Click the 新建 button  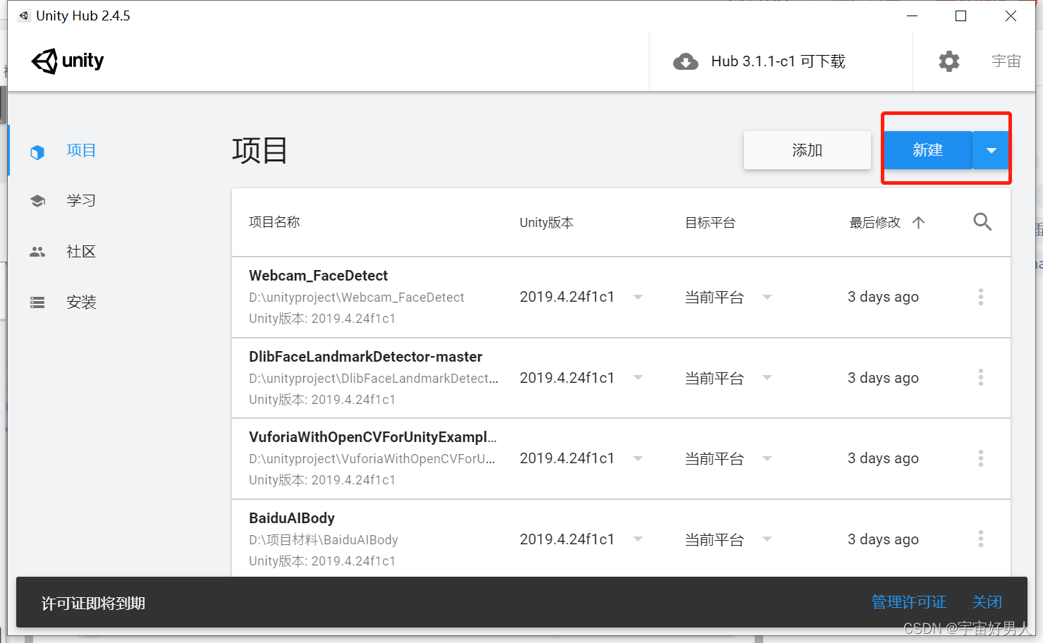click(927, 150)
